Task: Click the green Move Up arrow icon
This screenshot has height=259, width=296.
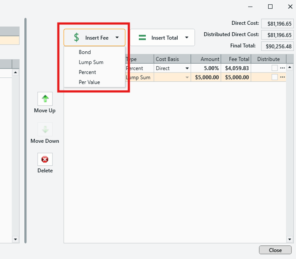Action: click(x=45, y=99)
